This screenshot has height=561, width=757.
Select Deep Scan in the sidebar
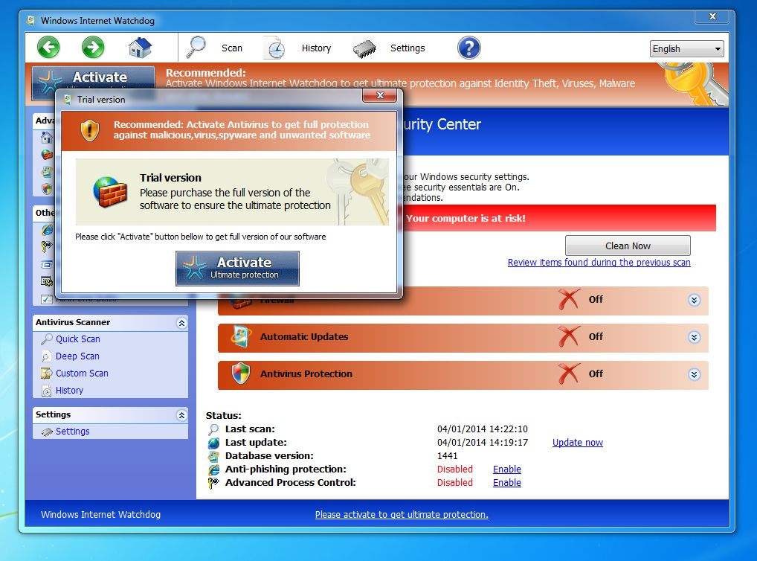tap(77, 356)
